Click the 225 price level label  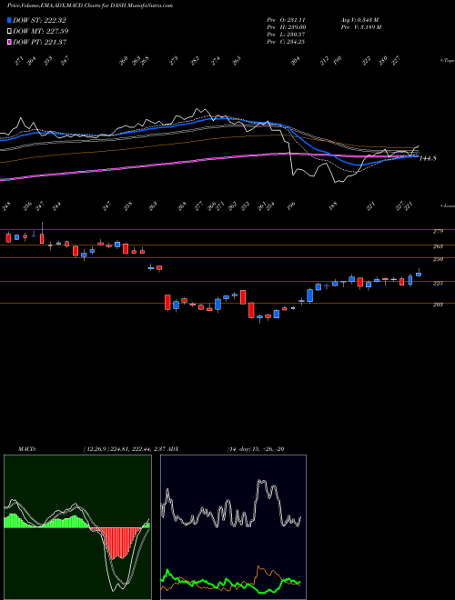(x=438, y=283)
